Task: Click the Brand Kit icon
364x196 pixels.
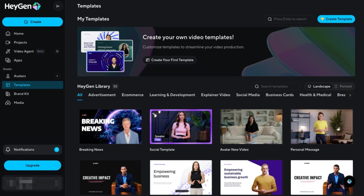Action: tap(8, 94)
